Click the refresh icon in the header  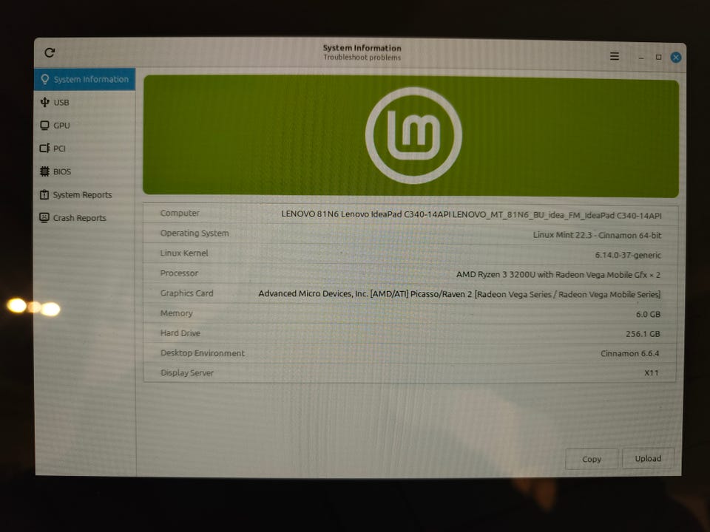(50, 53)
